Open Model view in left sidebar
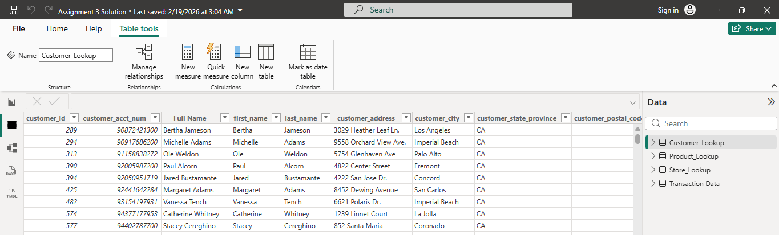 11,148
